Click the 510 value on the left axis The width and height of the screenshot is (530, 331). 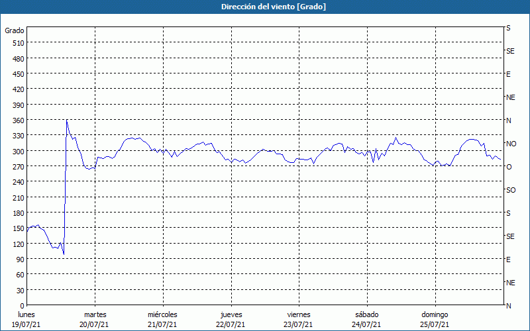tap(19, 43)
